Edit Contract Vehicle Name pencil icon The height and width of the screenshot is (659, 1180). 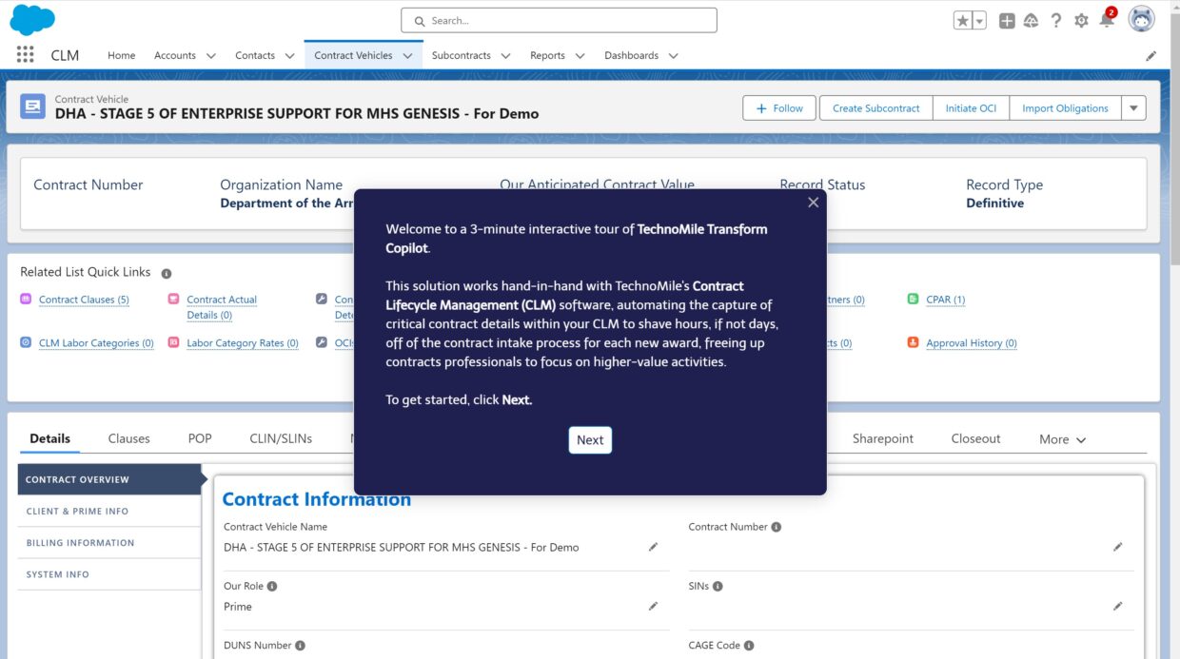(653, 547)
